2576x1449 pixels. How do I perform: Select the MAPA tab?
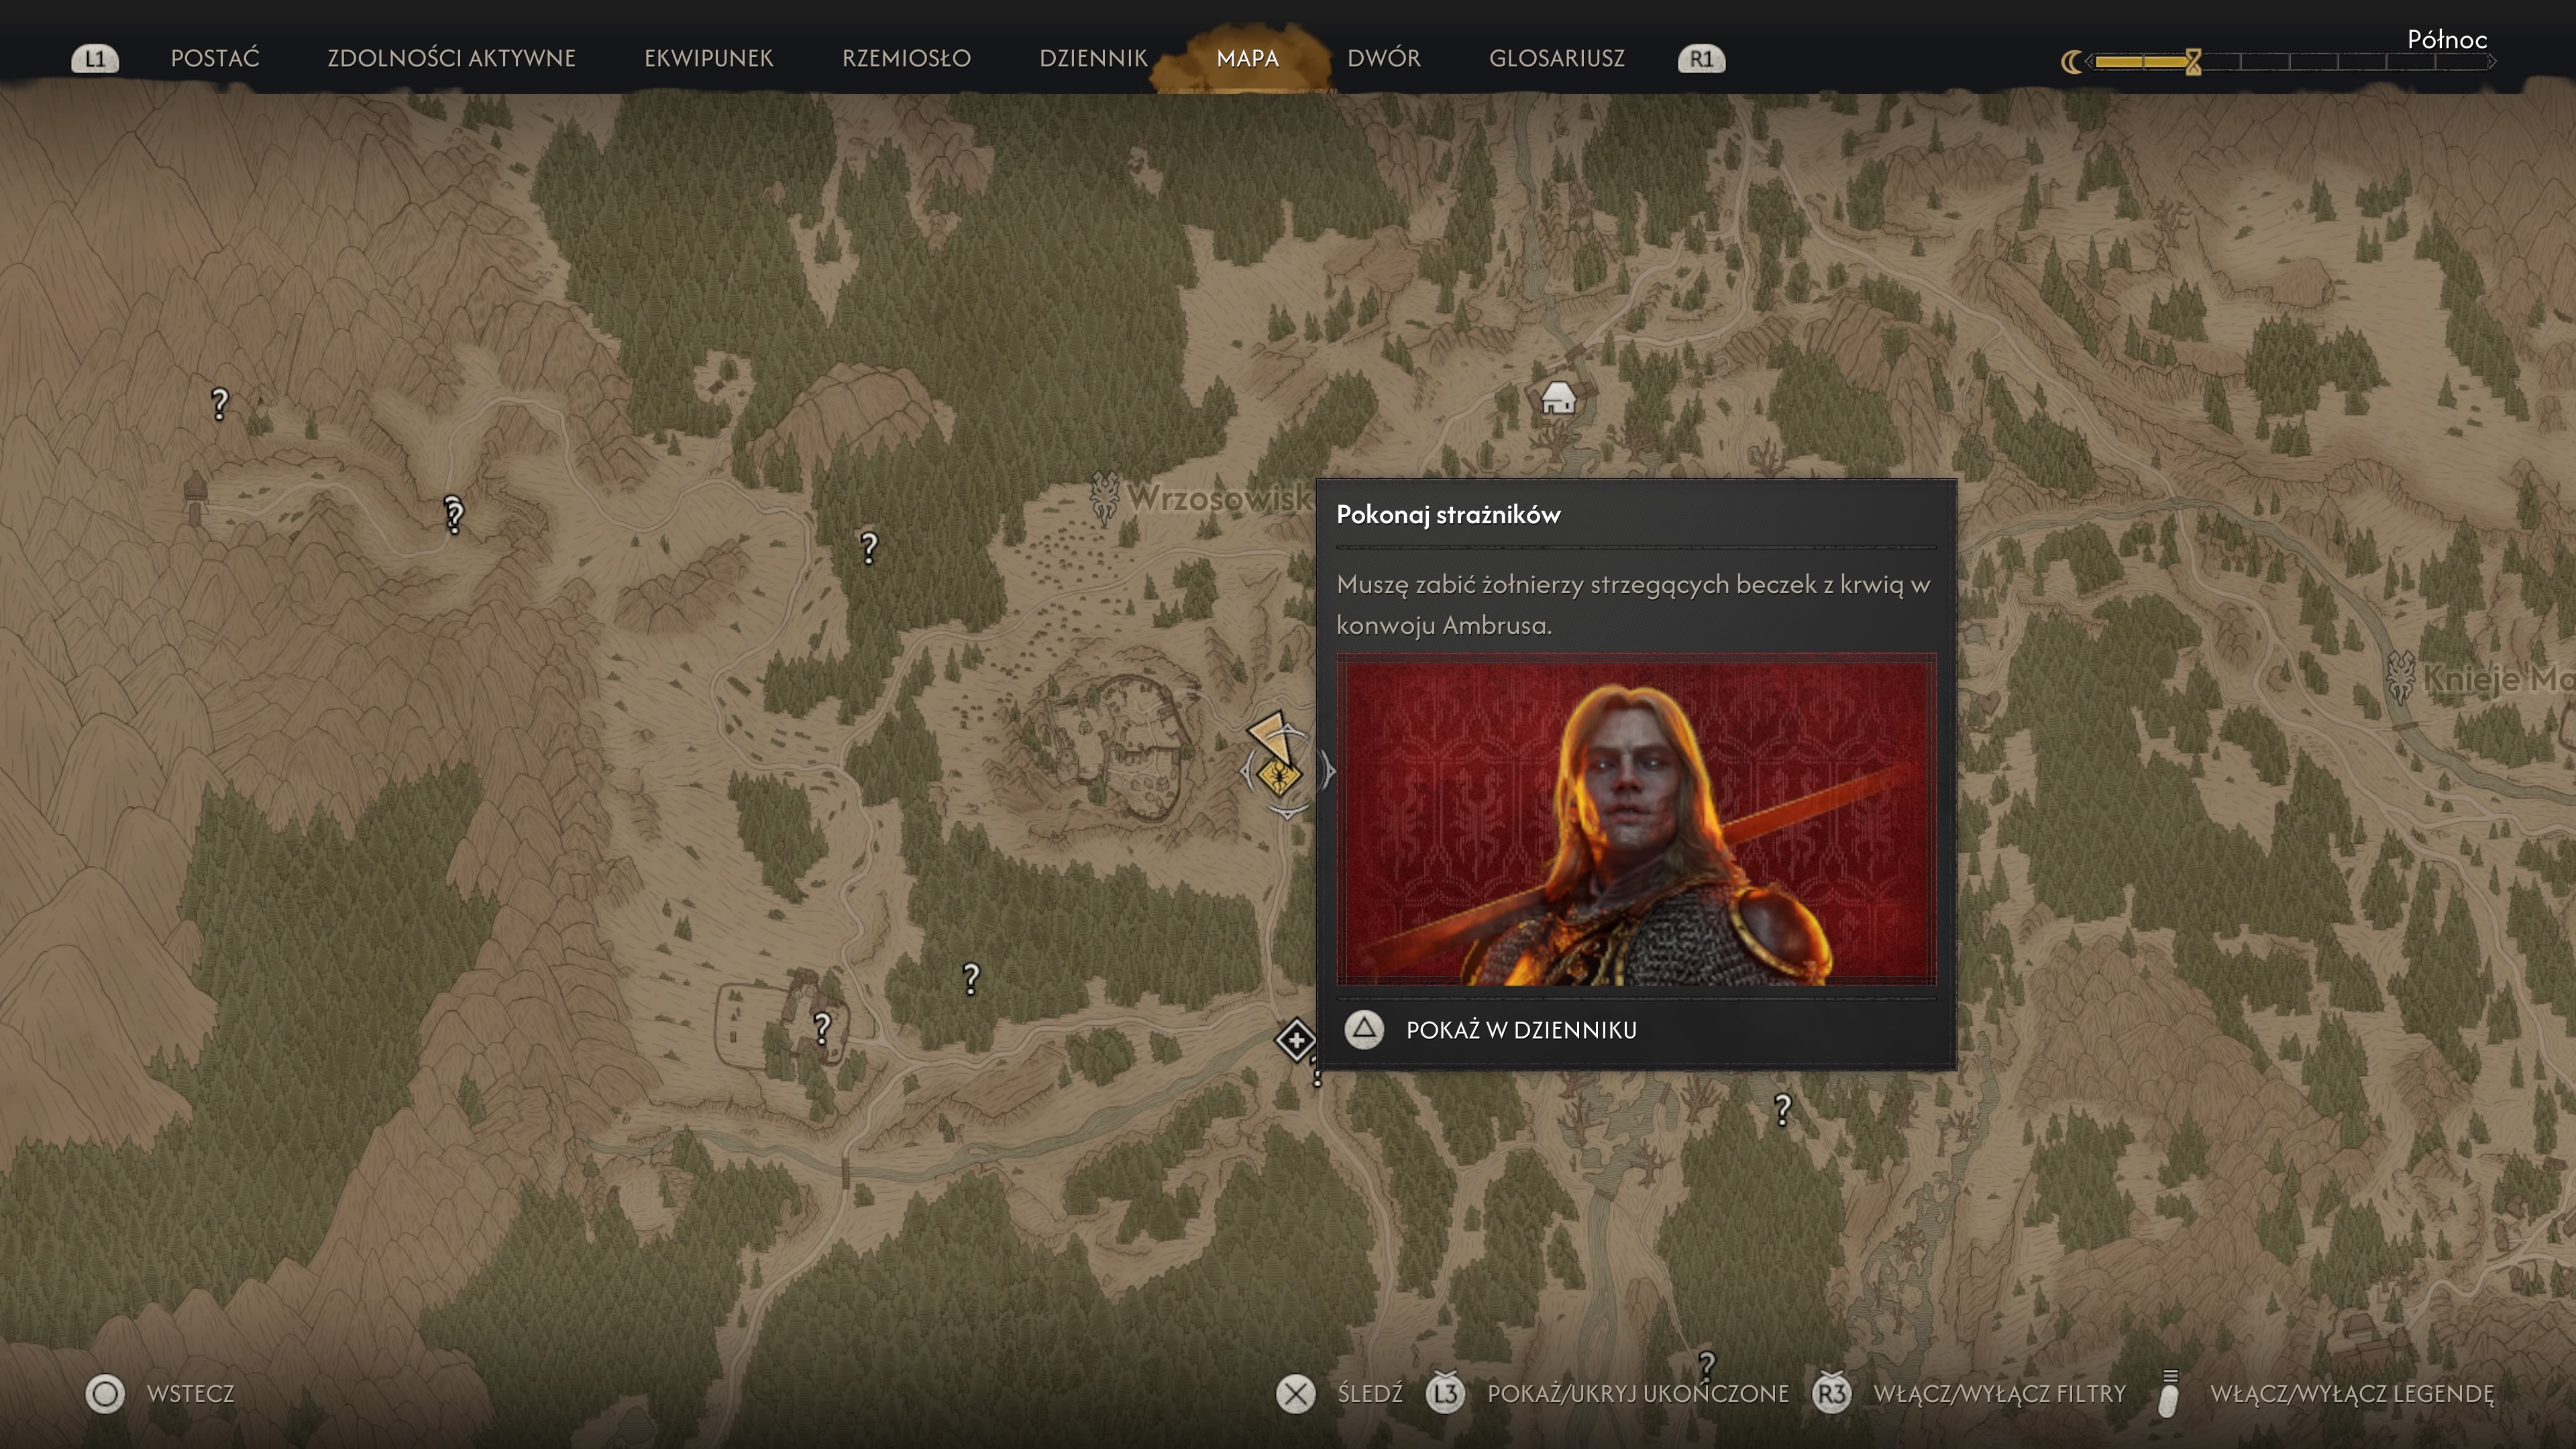(x=1247, y=58)
